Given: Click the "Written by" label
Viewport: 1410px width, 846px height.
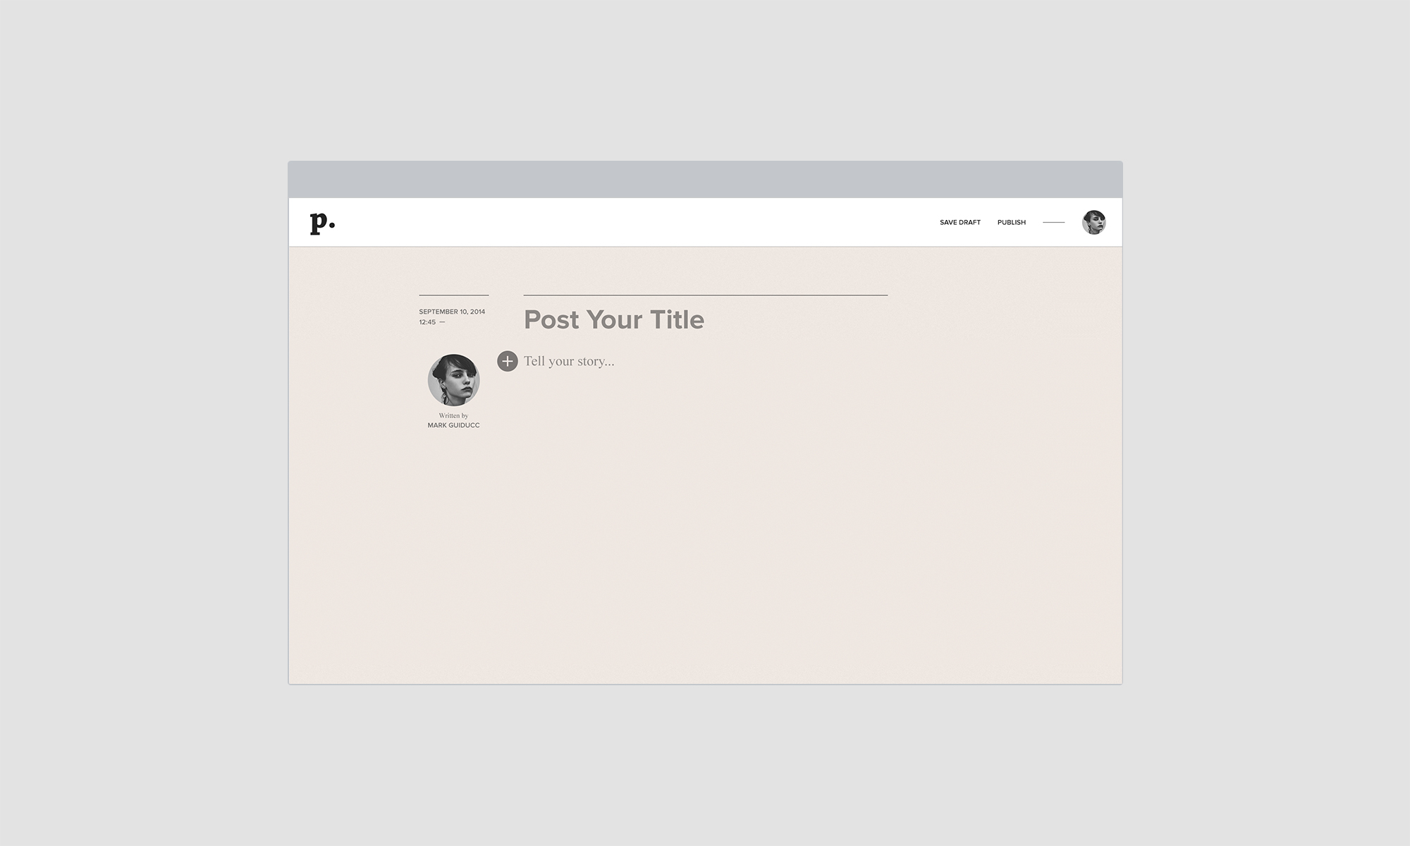Looking at the screenshot, I should pyautogui.click(x=453, y=416).
